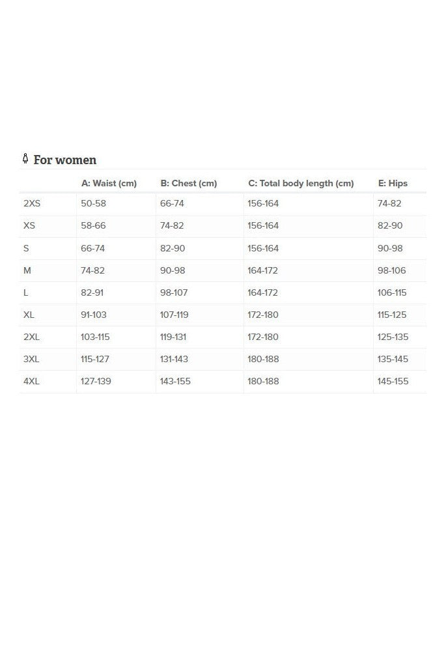Select the 2XS size row label
Screen dimensions: 446x669
coord(32,203)
